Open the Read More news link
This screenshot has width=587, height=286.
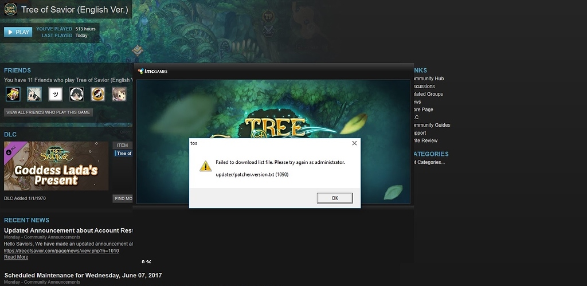[x=16, y=257]
